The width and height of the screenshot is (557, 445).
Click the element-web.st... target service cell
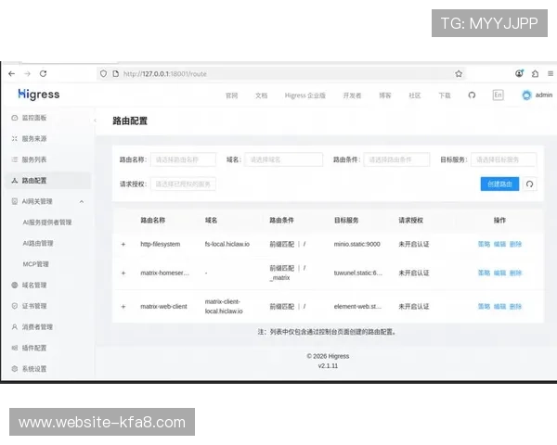coord(357,307)
